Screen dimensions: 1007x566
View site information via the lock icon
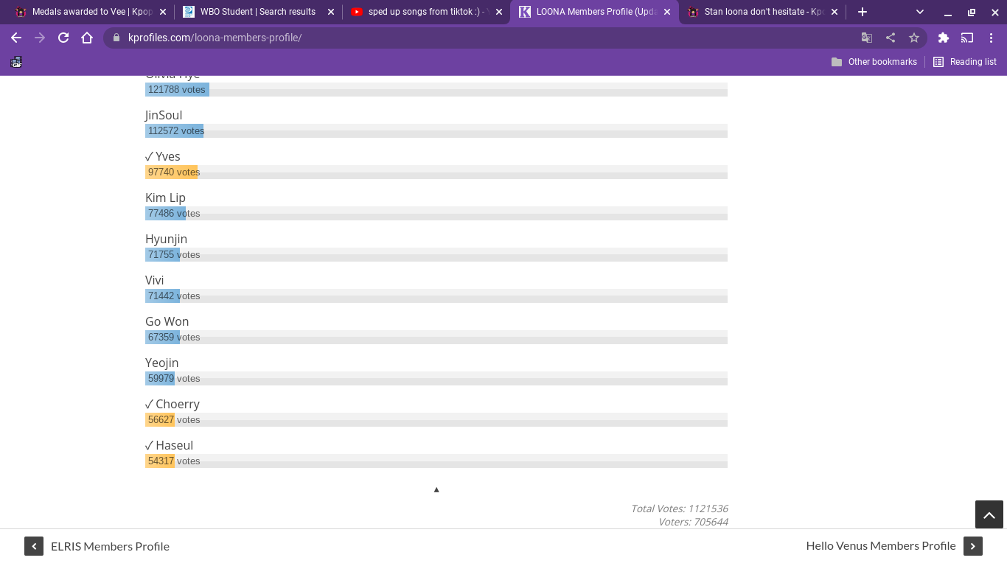[x=116, y=38]
